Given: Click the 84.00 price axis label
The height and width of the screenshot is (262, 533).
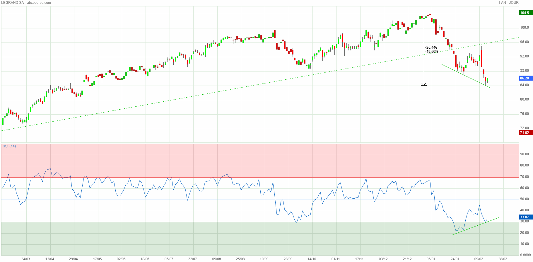Looking at the screenshot, I should (525, 85).
